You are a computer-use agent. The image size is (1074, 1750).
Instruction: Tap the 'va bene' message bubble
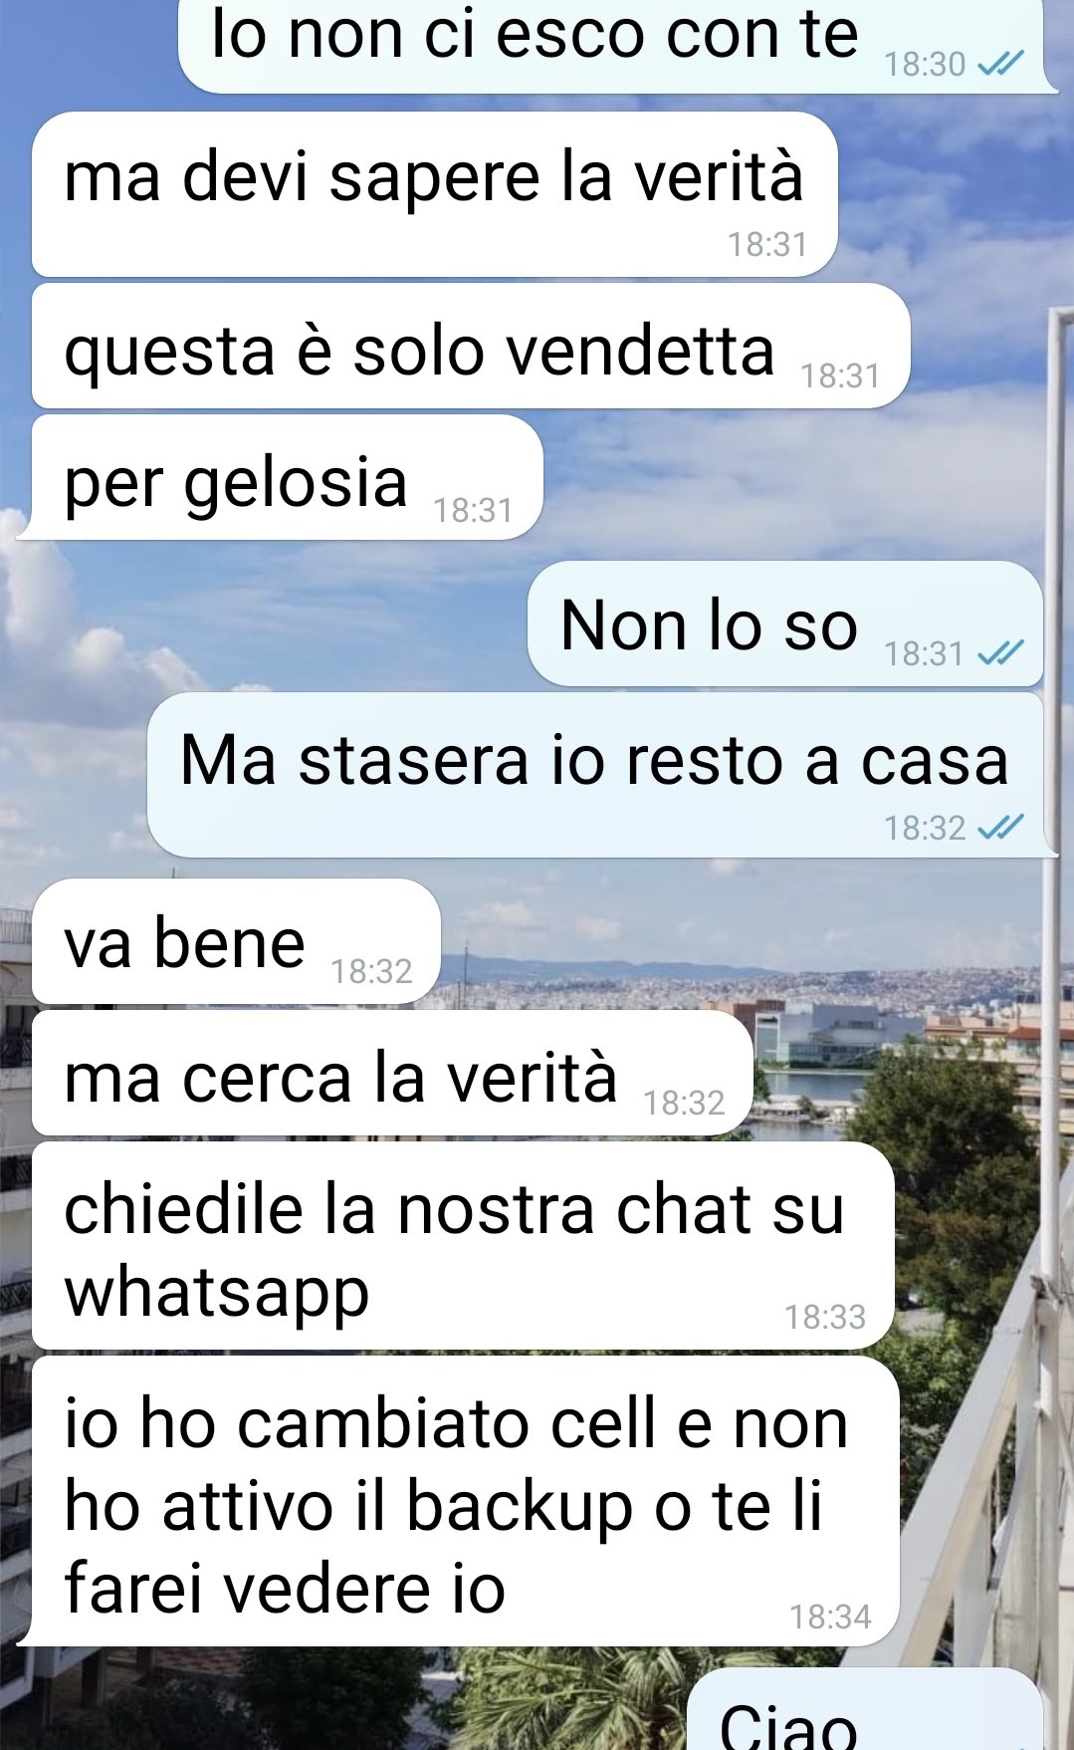click(x=236, y=941)
